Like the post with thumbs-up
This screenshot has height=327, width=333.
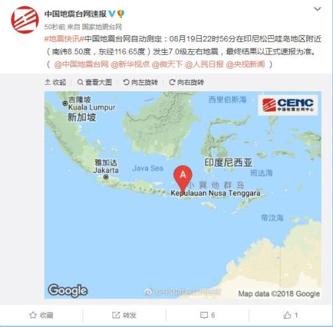pos(290,315)
